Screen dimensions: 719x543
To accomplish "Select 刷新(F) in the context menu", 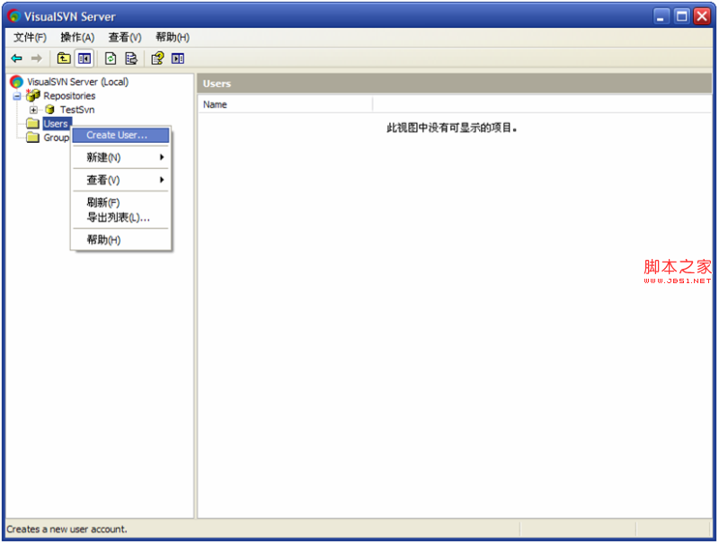I will click(121, 202).
